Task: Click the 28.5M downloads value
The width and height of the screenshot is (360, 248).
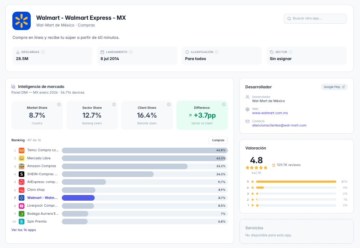Action: tap(22, 59)
